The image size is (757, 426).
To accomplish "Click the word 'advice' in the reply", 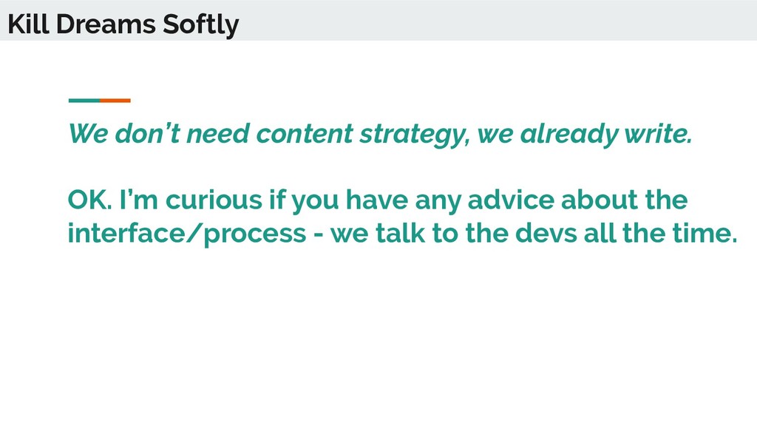I will point(511,200).
